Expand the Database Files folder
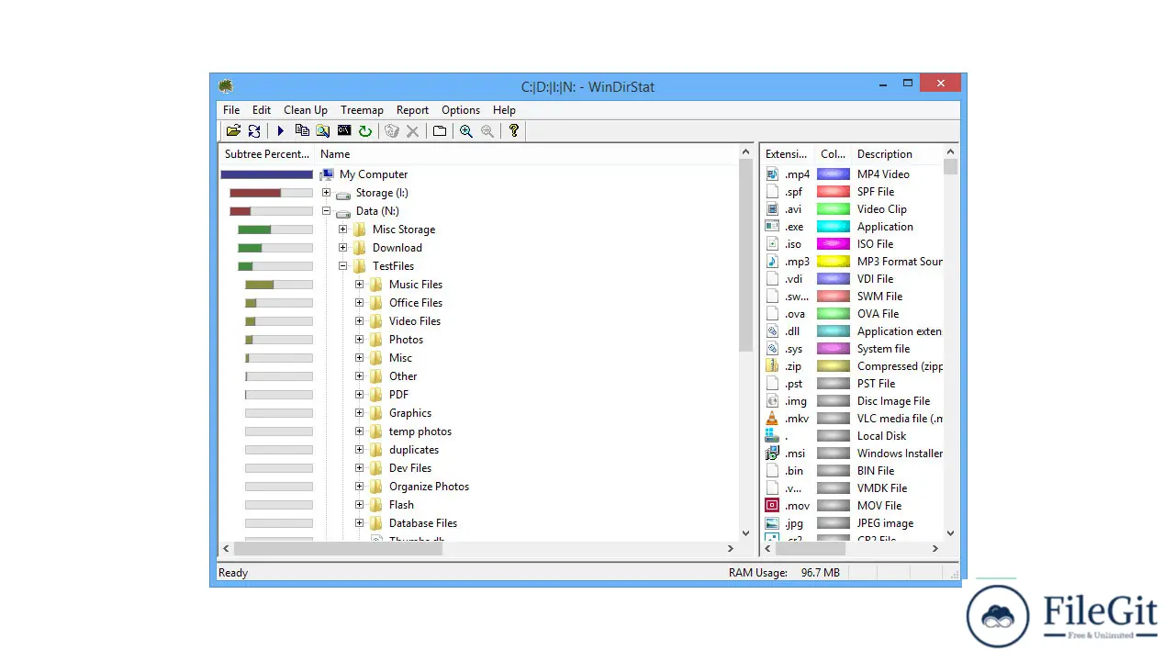This screenshot has width=1175, height=661. click(359, 523)
